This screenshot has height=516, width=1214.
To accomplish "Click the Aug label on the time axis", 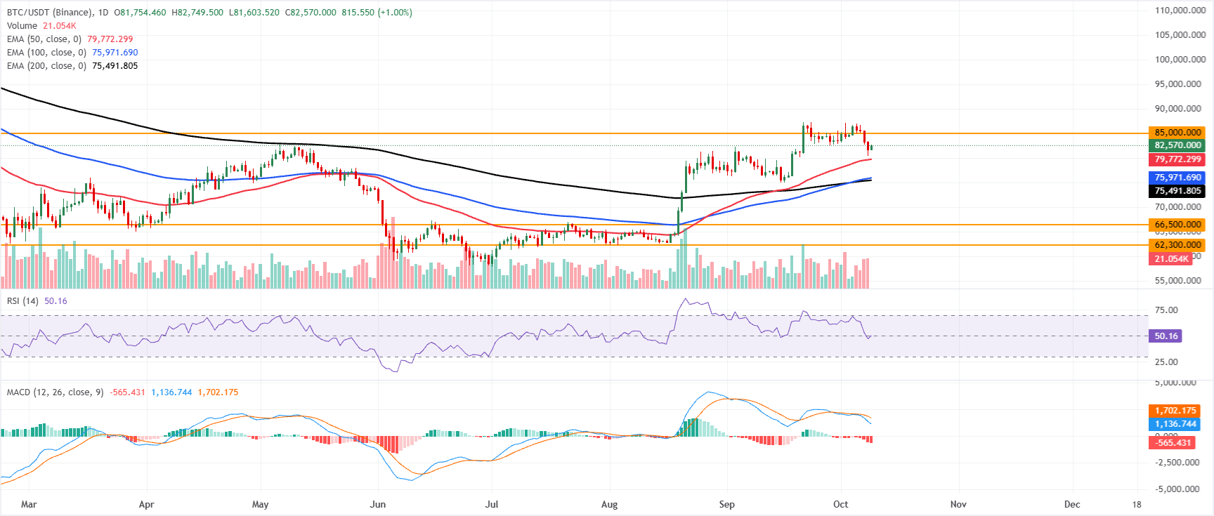I will 609,504.
